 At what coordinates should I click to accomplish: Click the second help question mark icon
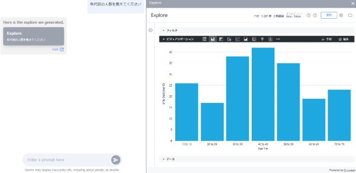pyautogui.click(x=315, y=15)
